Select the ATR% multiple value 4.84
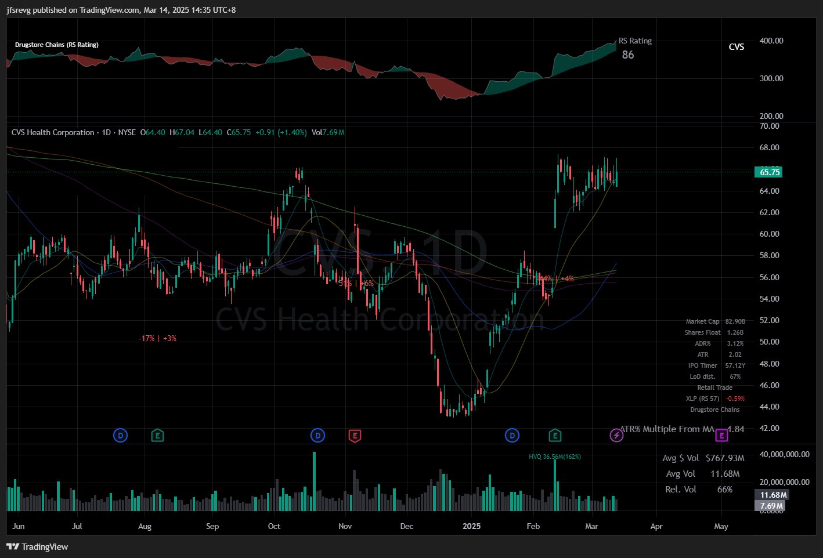Image resolution: width=823 pixels, height=558 pixels. pos(735,429)
